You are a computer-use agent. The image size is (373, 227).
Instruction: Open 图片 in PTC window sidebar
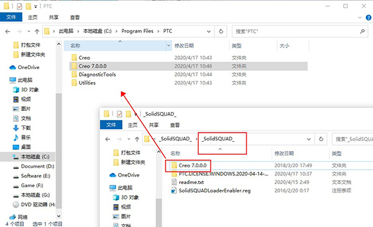[22, 109]
